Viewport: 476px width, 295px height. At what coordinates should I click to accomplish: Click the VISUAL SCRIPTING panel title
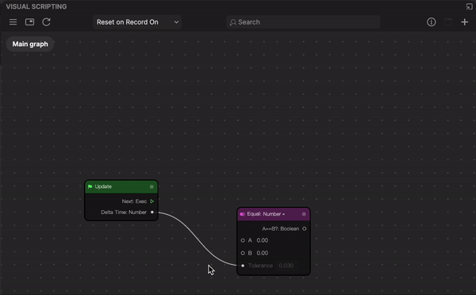tap(36, 6)
